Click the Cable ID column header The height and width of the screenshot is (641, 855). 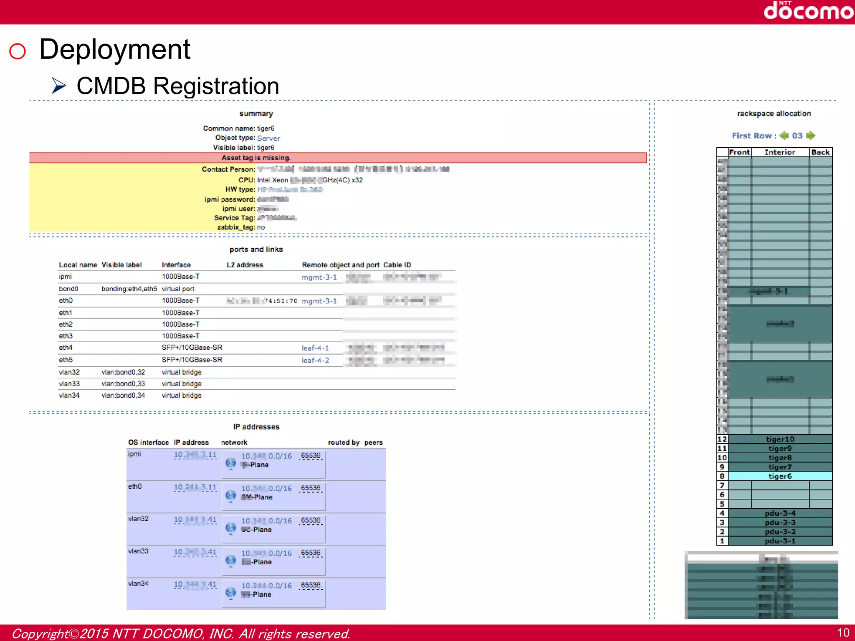pyautogui.click(x=397, y=265)
